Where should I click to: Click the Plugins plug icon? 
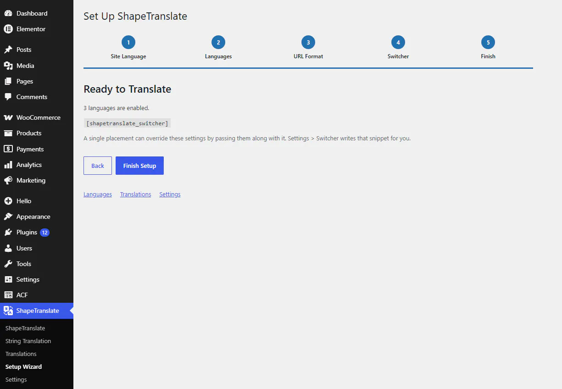(8, 232)
